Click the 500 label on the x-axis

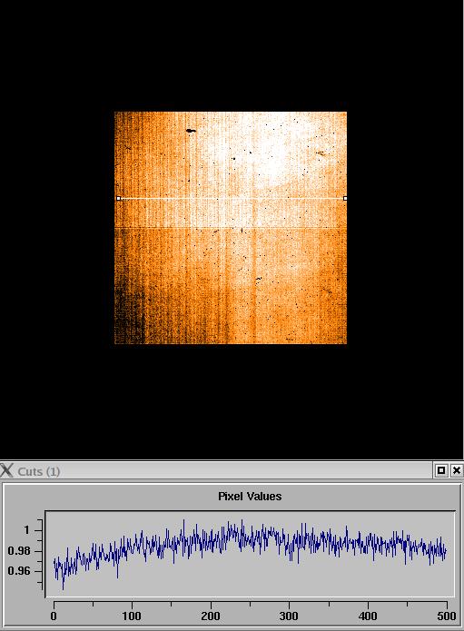click(446, 616)
